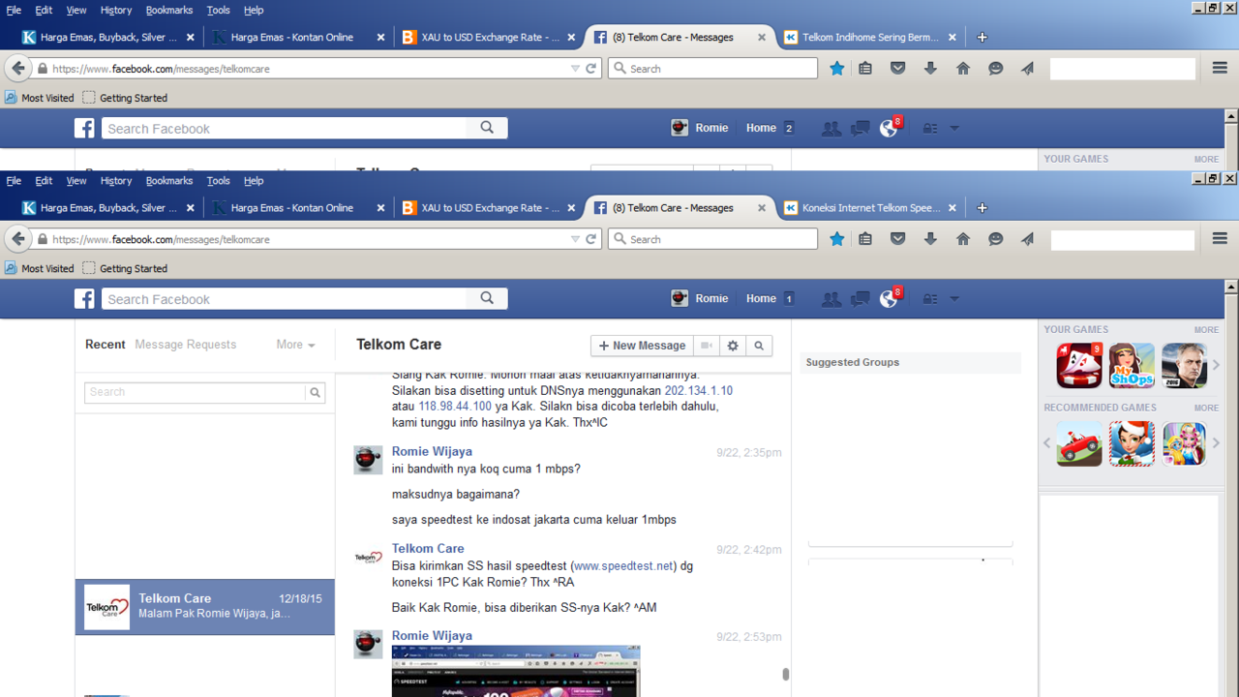Click MORE next to Recommended Games

coord(1206,409)
